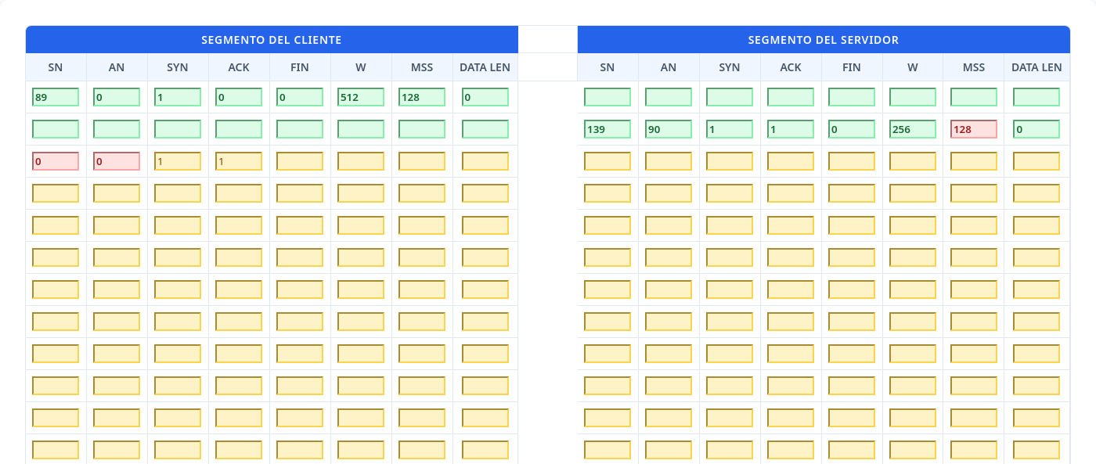Click the yellow client ACK field containing 1
The width and height of the screenshot is (1096, 464).
(239, 161)
